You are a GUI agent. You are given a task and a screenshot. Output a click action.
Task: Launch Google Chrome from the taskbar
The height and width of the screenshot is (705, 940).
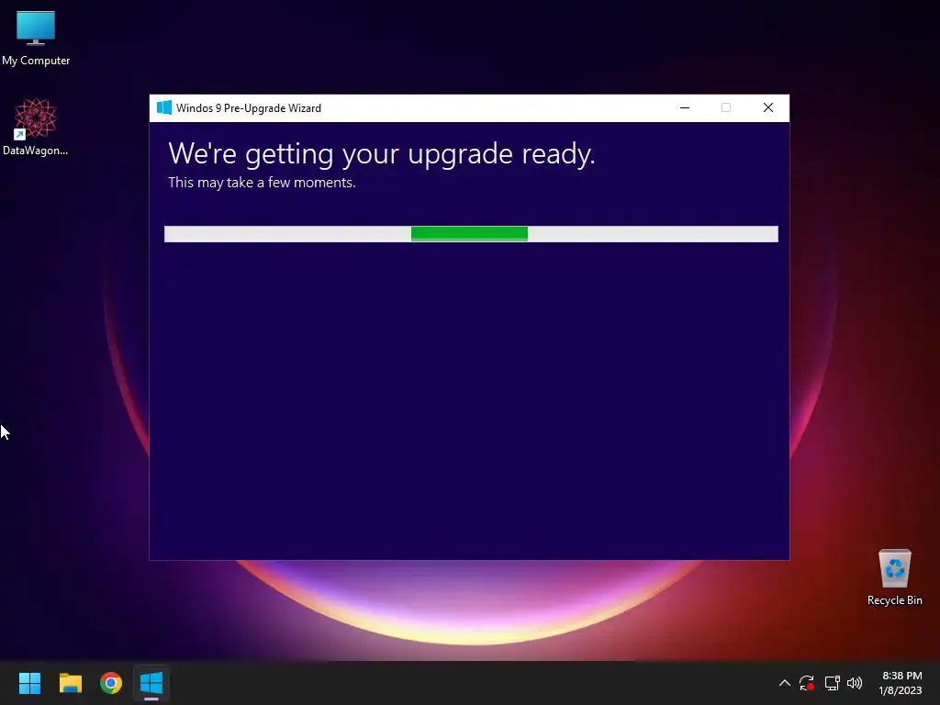111,683
